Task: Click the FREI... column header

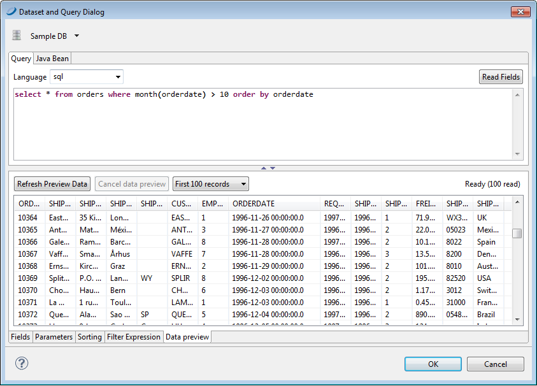Action: [x=427, y=204]
